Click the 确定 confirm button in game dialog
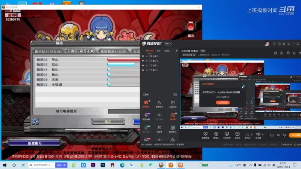301x169 pixels. pyautogui.click(x=108, y=121)
